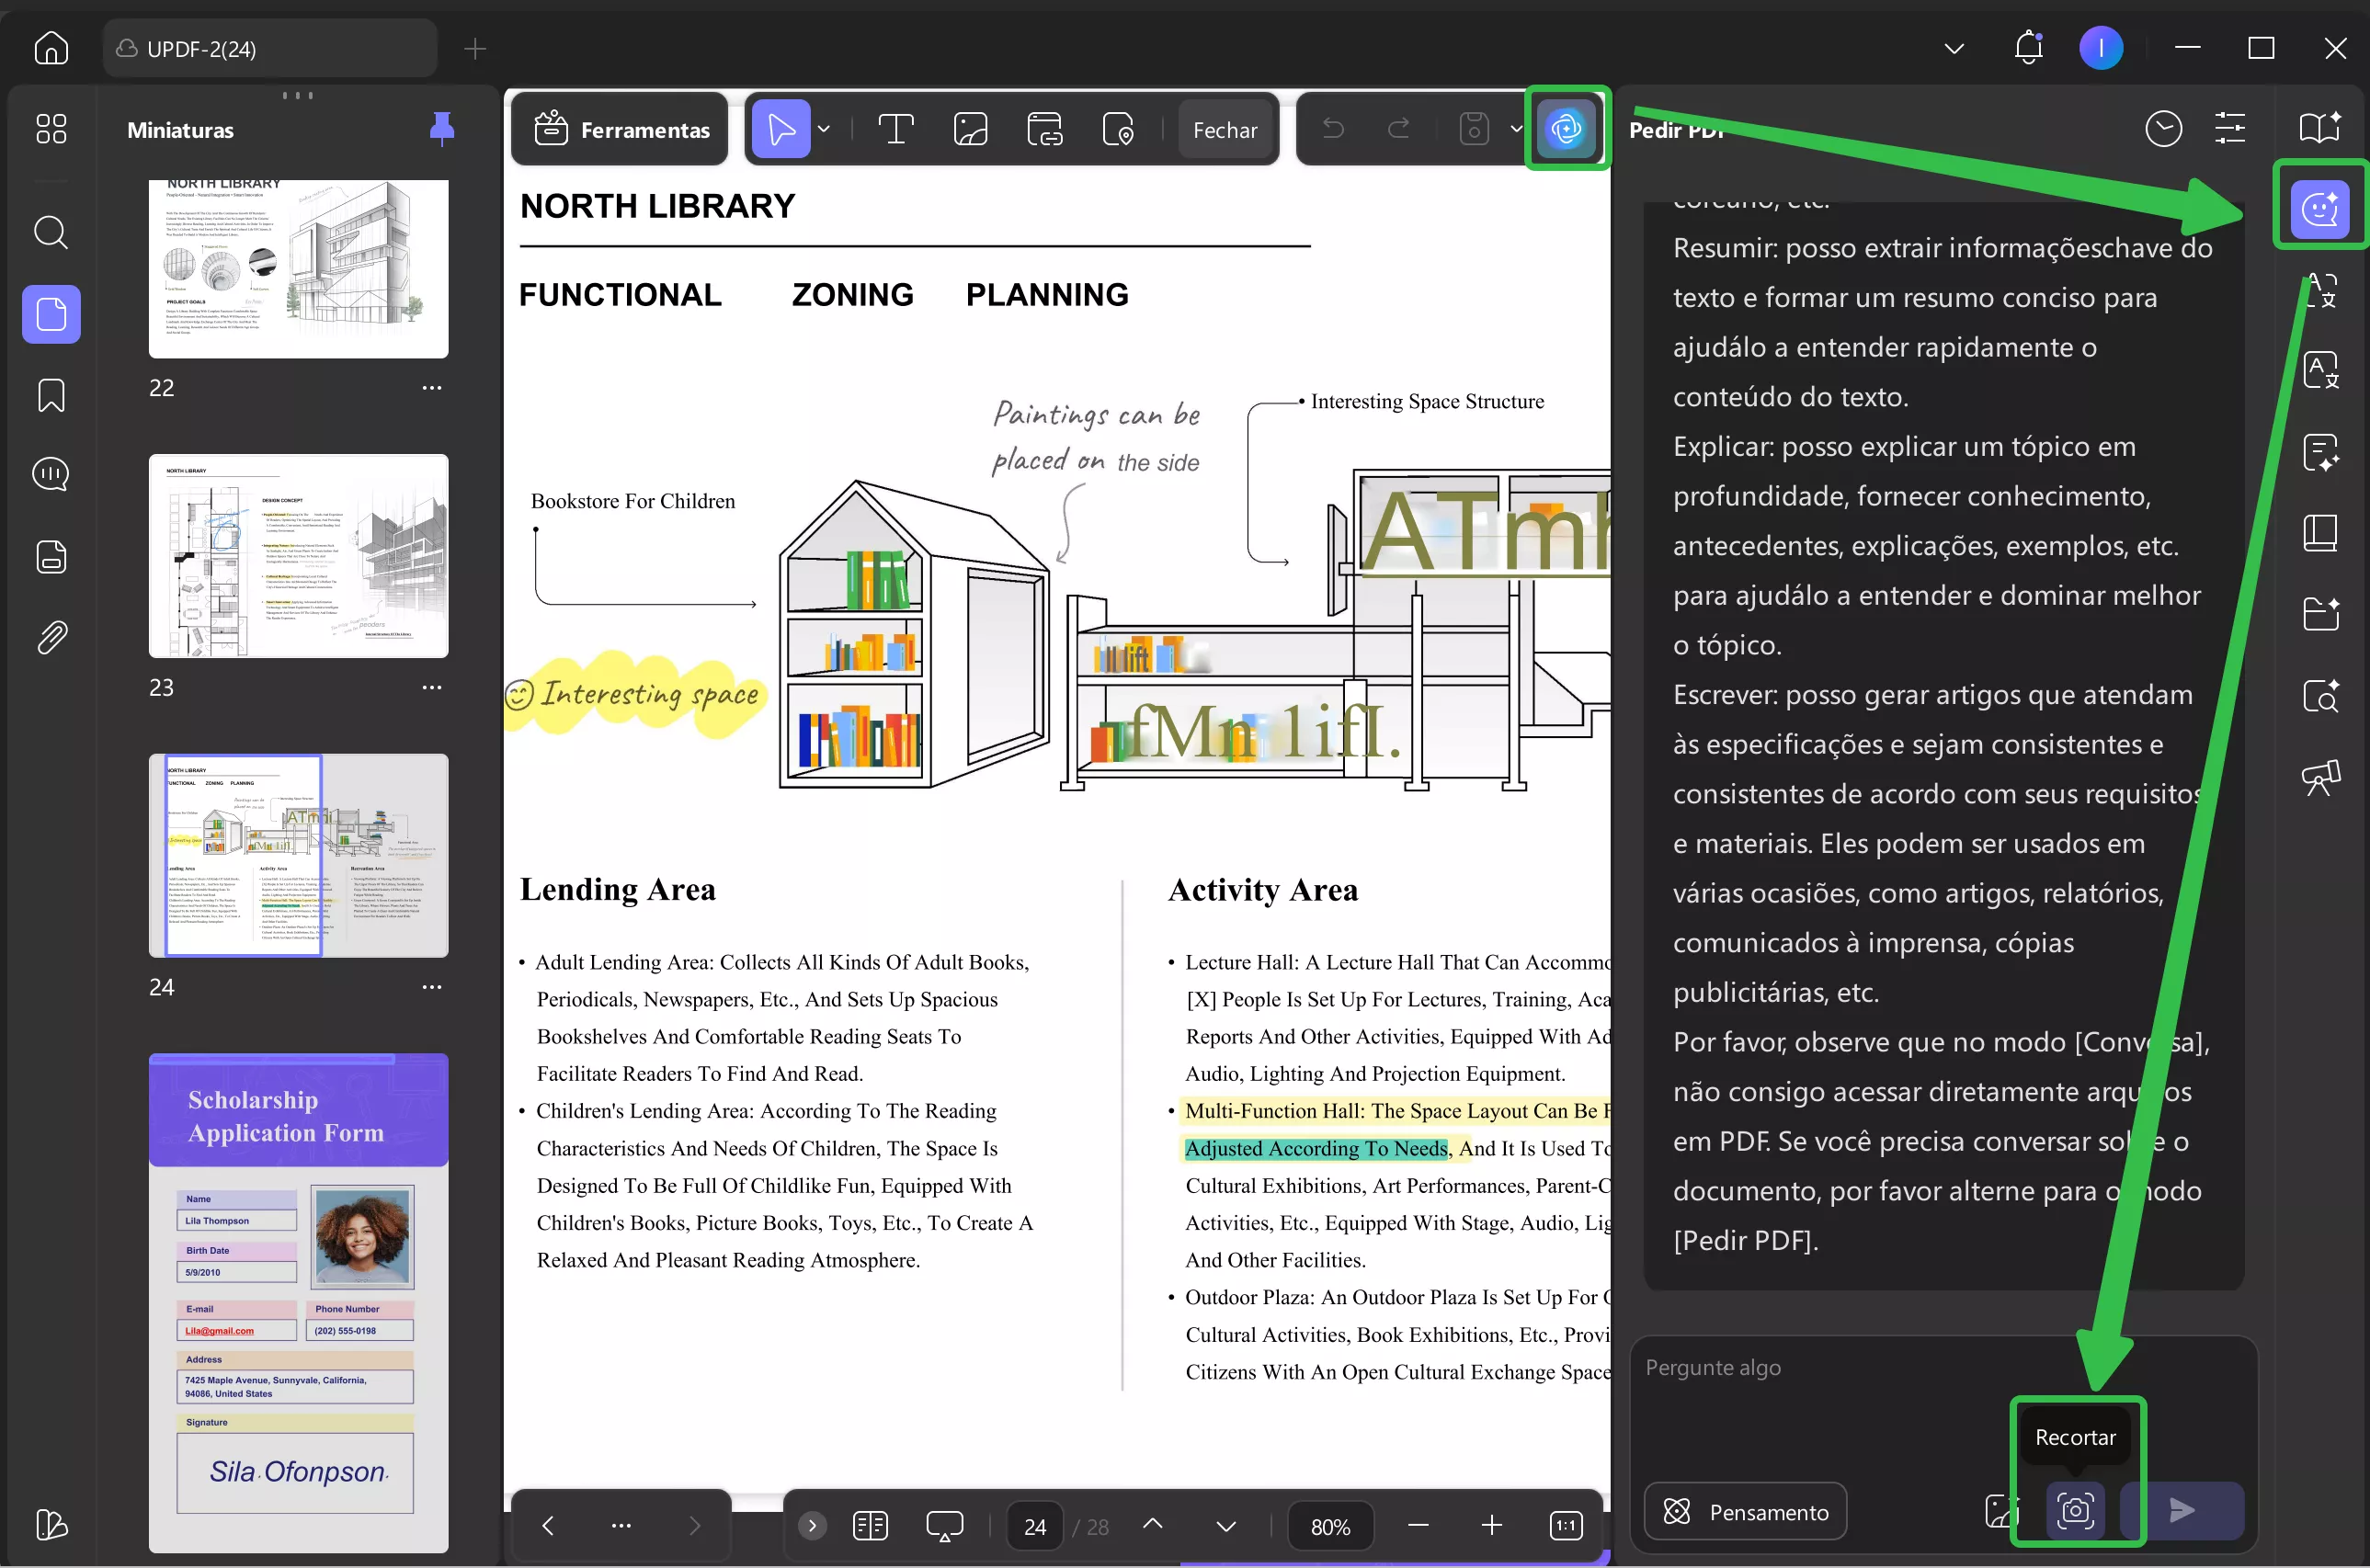This screenshot has width=2370, height=1568.
Task: Select the text edit tool
Action: click(895, 129)
